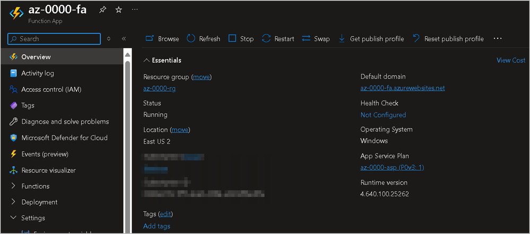Image resolution: width=530 pixels, height=234 pixels.
Task: Click the Browse icon in toolbar
Action: [x=150, y=39]
